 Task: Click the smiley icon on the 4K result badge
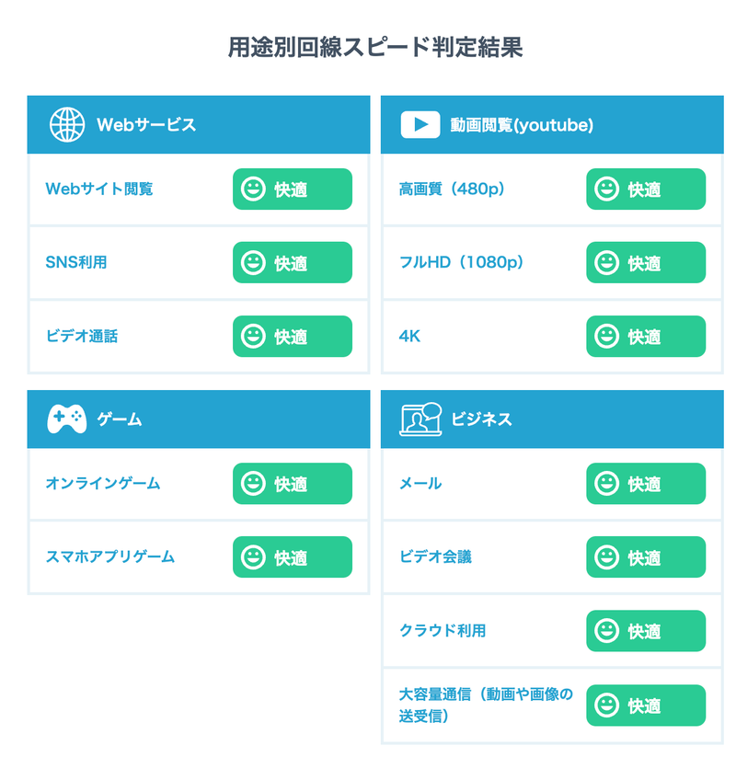[x=605, y=336]
